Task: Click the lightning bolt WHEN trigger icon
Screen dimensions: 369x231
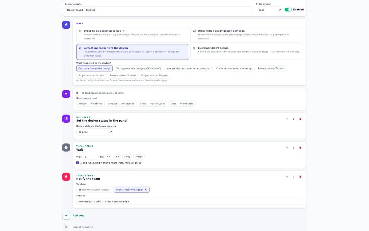Action: 66,25
